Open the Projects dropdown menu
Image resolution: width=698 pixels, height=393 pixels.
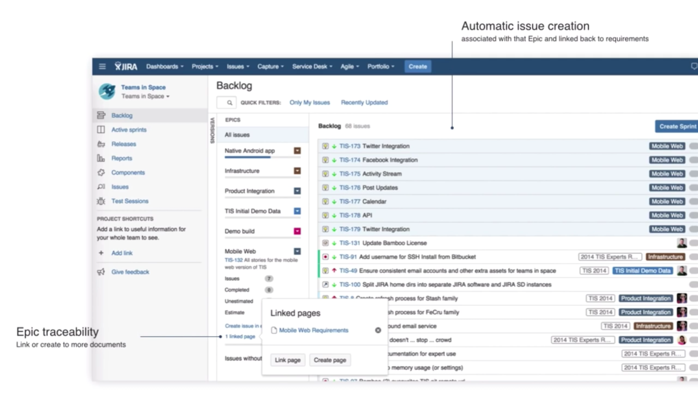205,66
